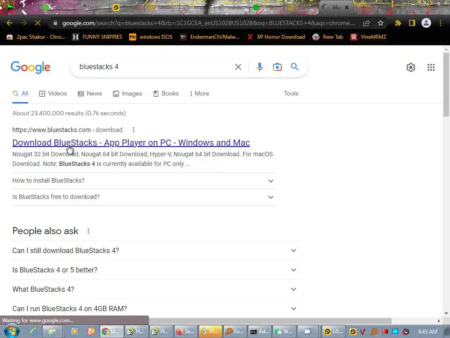Expand Is BlueStacks 4 or 5 better?

(x=155, y=270)
